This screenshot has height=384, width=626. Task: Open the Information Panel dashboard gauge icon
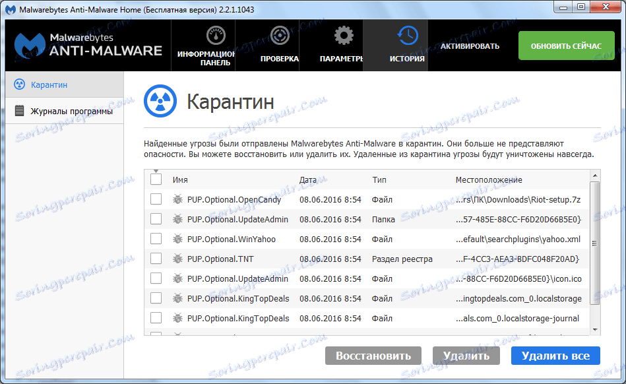click(x=216, y=36)
